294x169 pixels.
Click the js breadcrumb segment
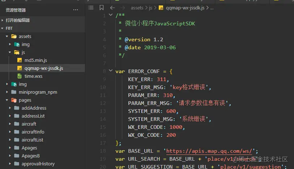click(x=150, y=8)
